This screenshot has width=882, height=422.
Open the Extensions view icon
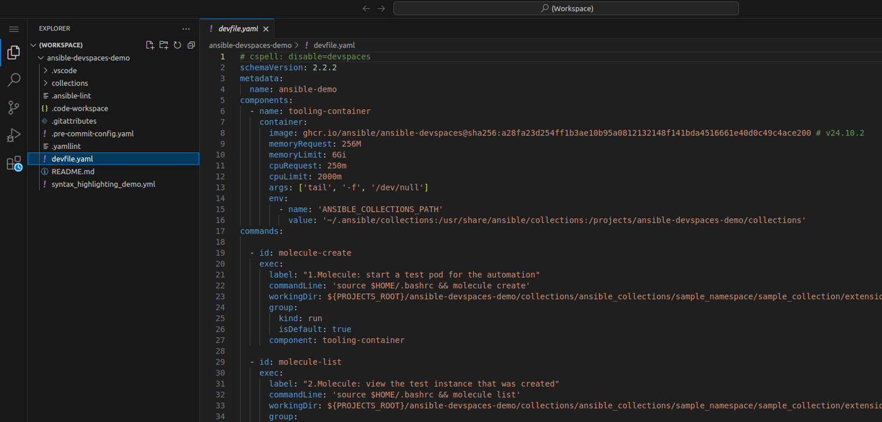click(x=14, y=164)
